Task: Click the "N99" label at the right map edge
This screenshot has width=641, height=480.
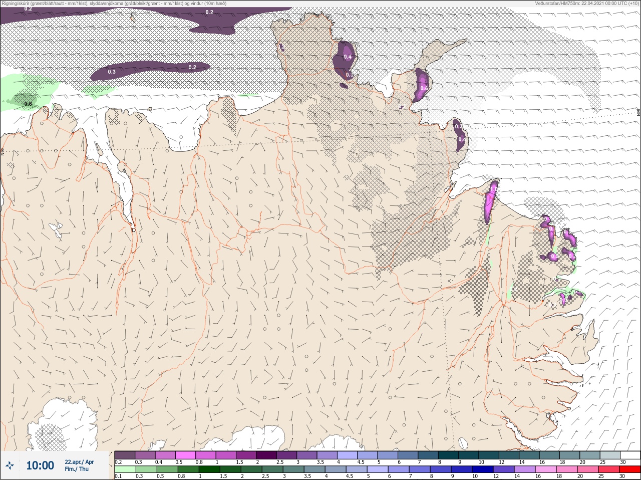Action: 638,113
